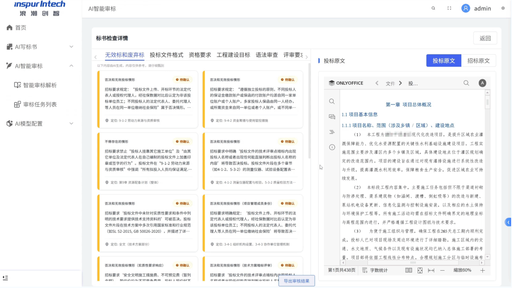Collapse the sidebar using the bottom-left menu icon
The image size is (512, 288).
click(x=6, y=278)
